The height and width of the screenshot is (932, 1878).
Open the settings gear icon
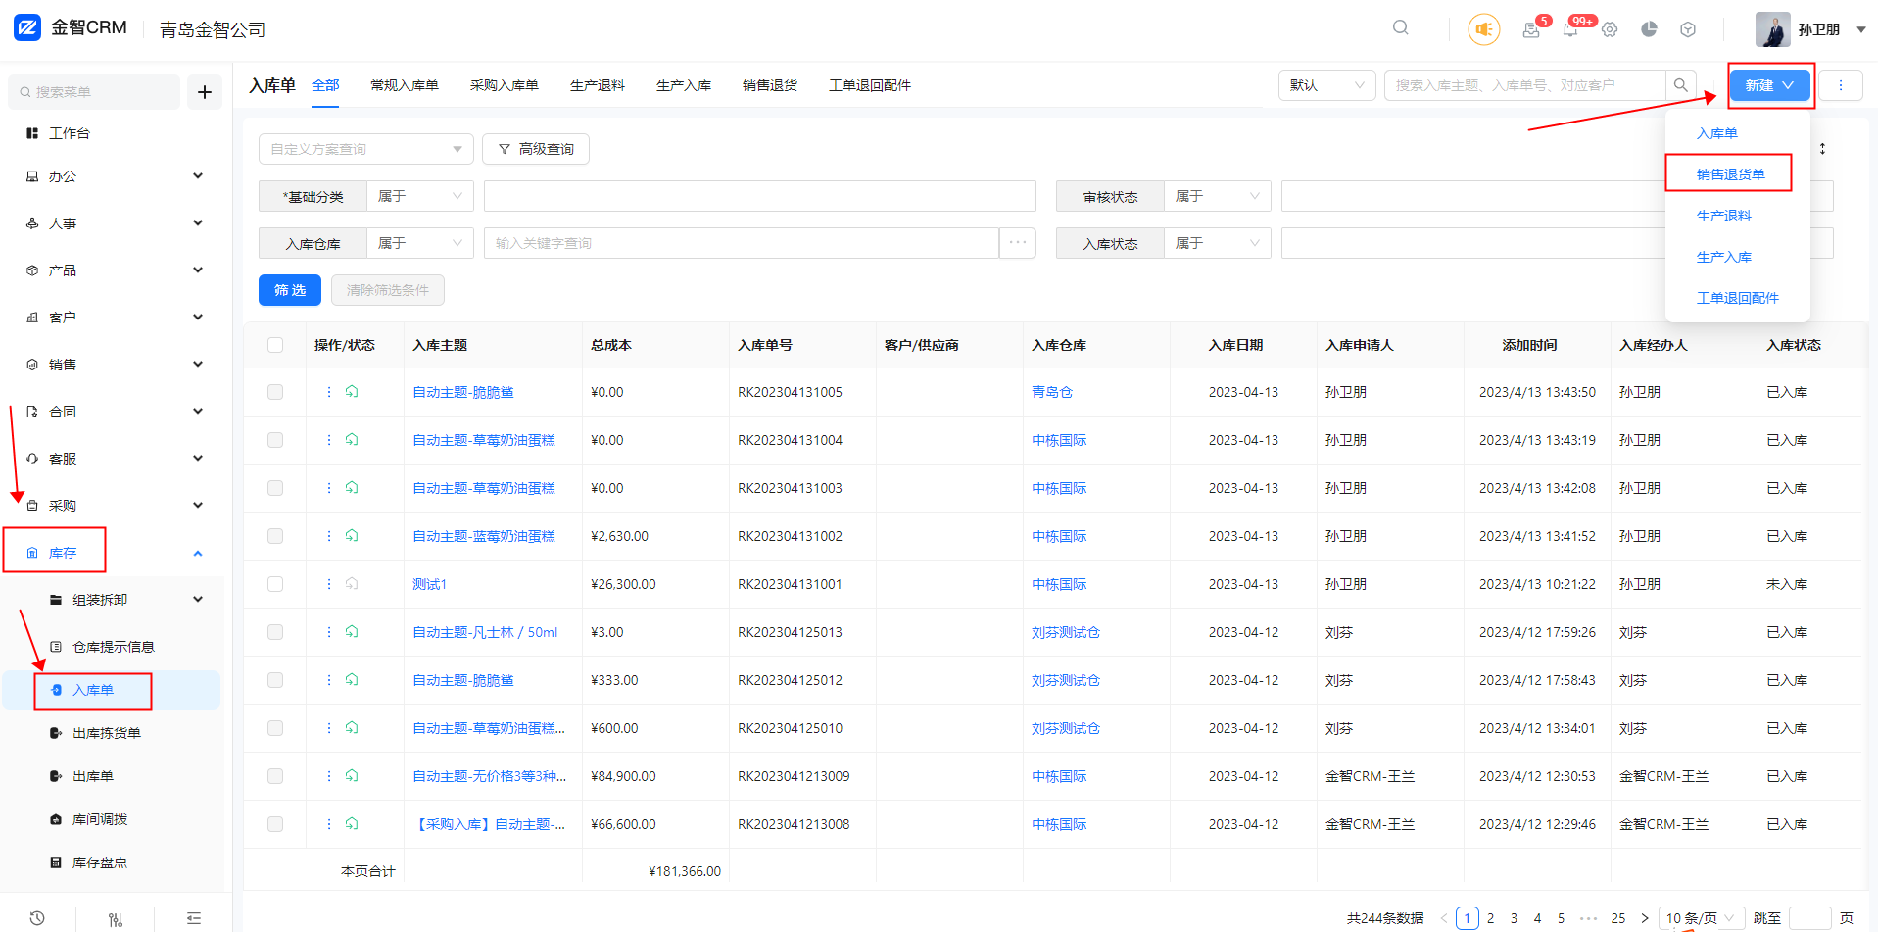pos(1610,29)
